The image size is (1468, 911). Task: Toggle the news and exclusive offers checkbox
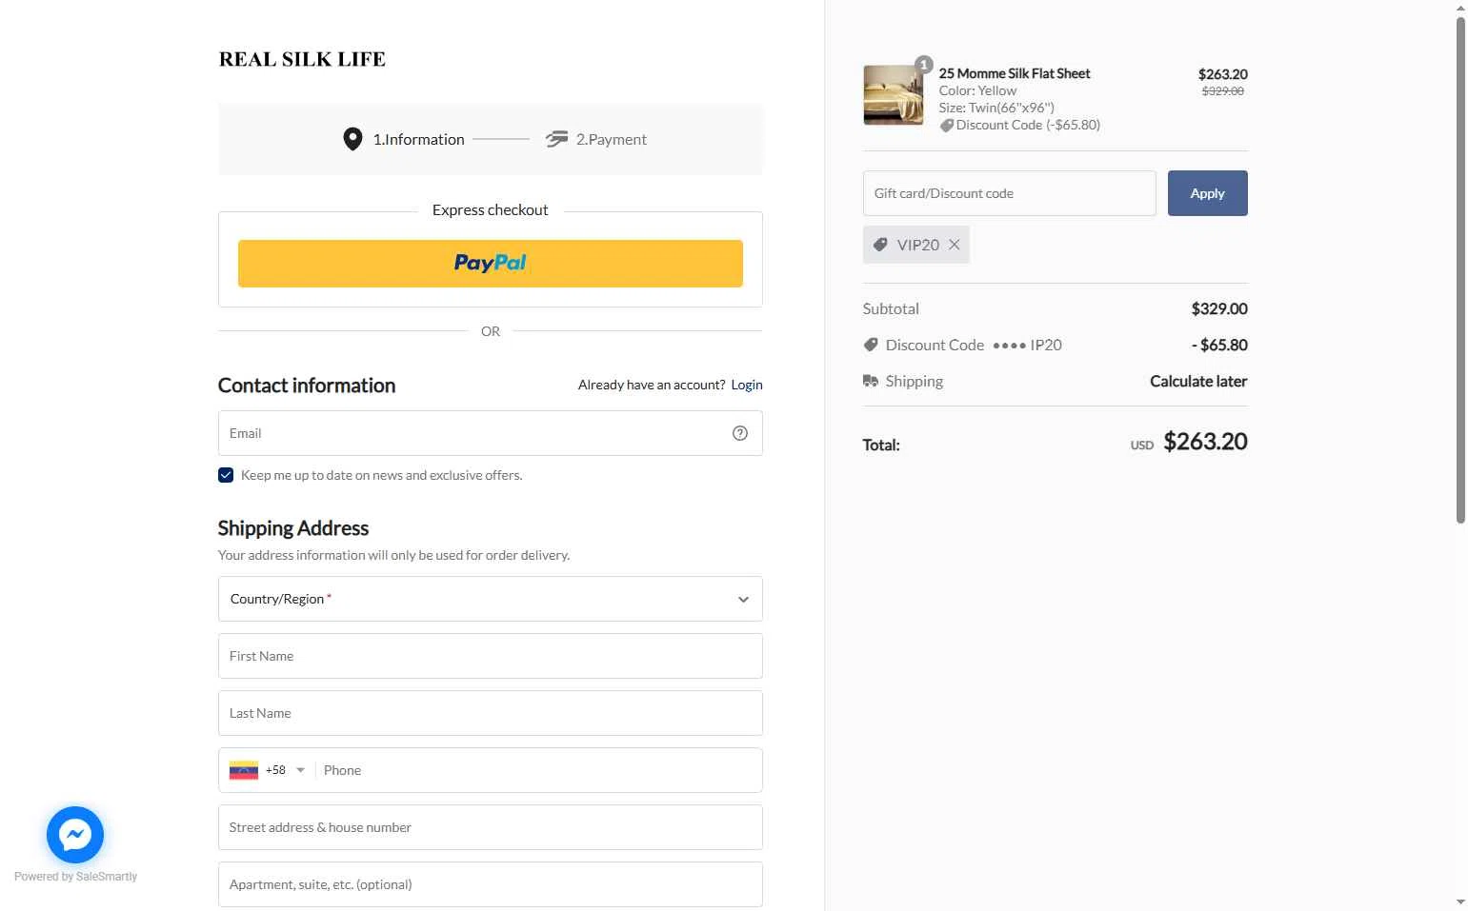[226, 475]
